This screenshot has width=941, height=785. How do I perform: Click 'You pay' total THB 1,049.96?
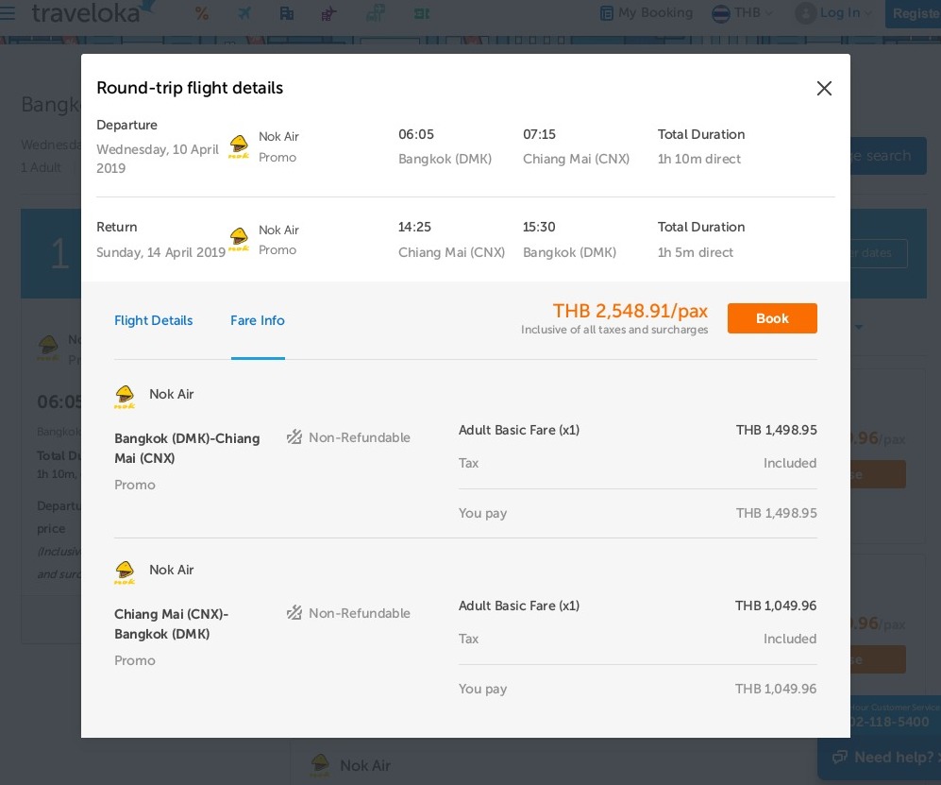click(x=776, y=689)
